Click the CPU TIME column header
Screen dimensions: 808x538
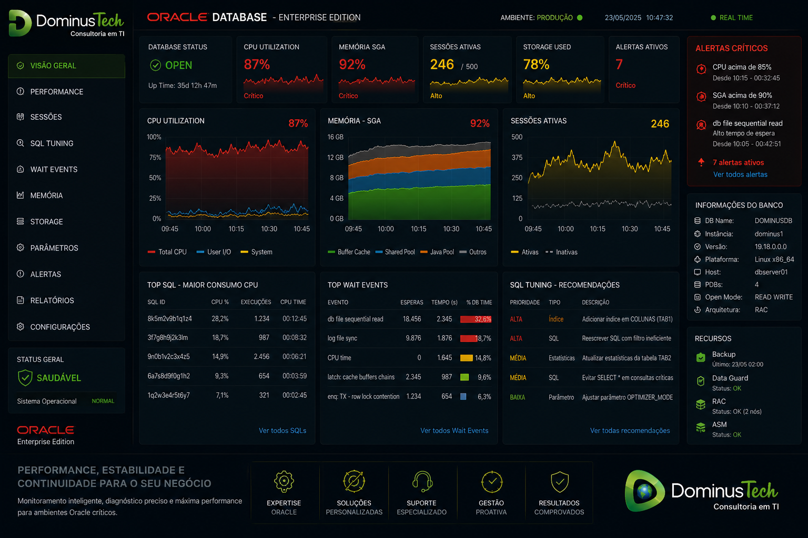293,302
